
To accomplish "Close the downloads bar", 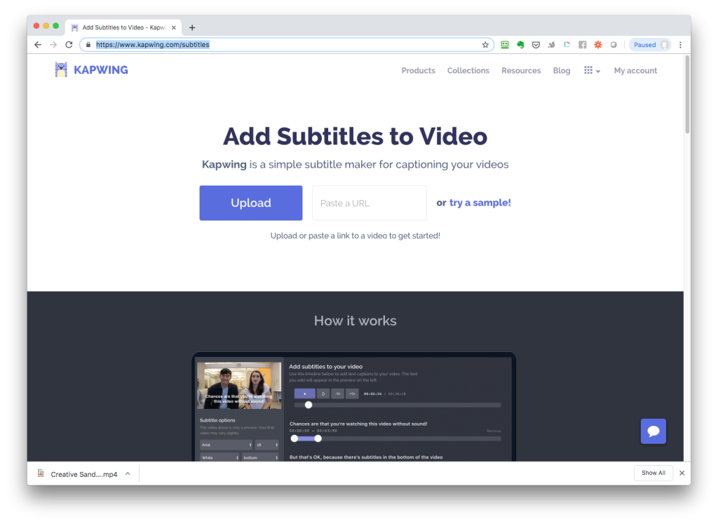I will (682, 473).
